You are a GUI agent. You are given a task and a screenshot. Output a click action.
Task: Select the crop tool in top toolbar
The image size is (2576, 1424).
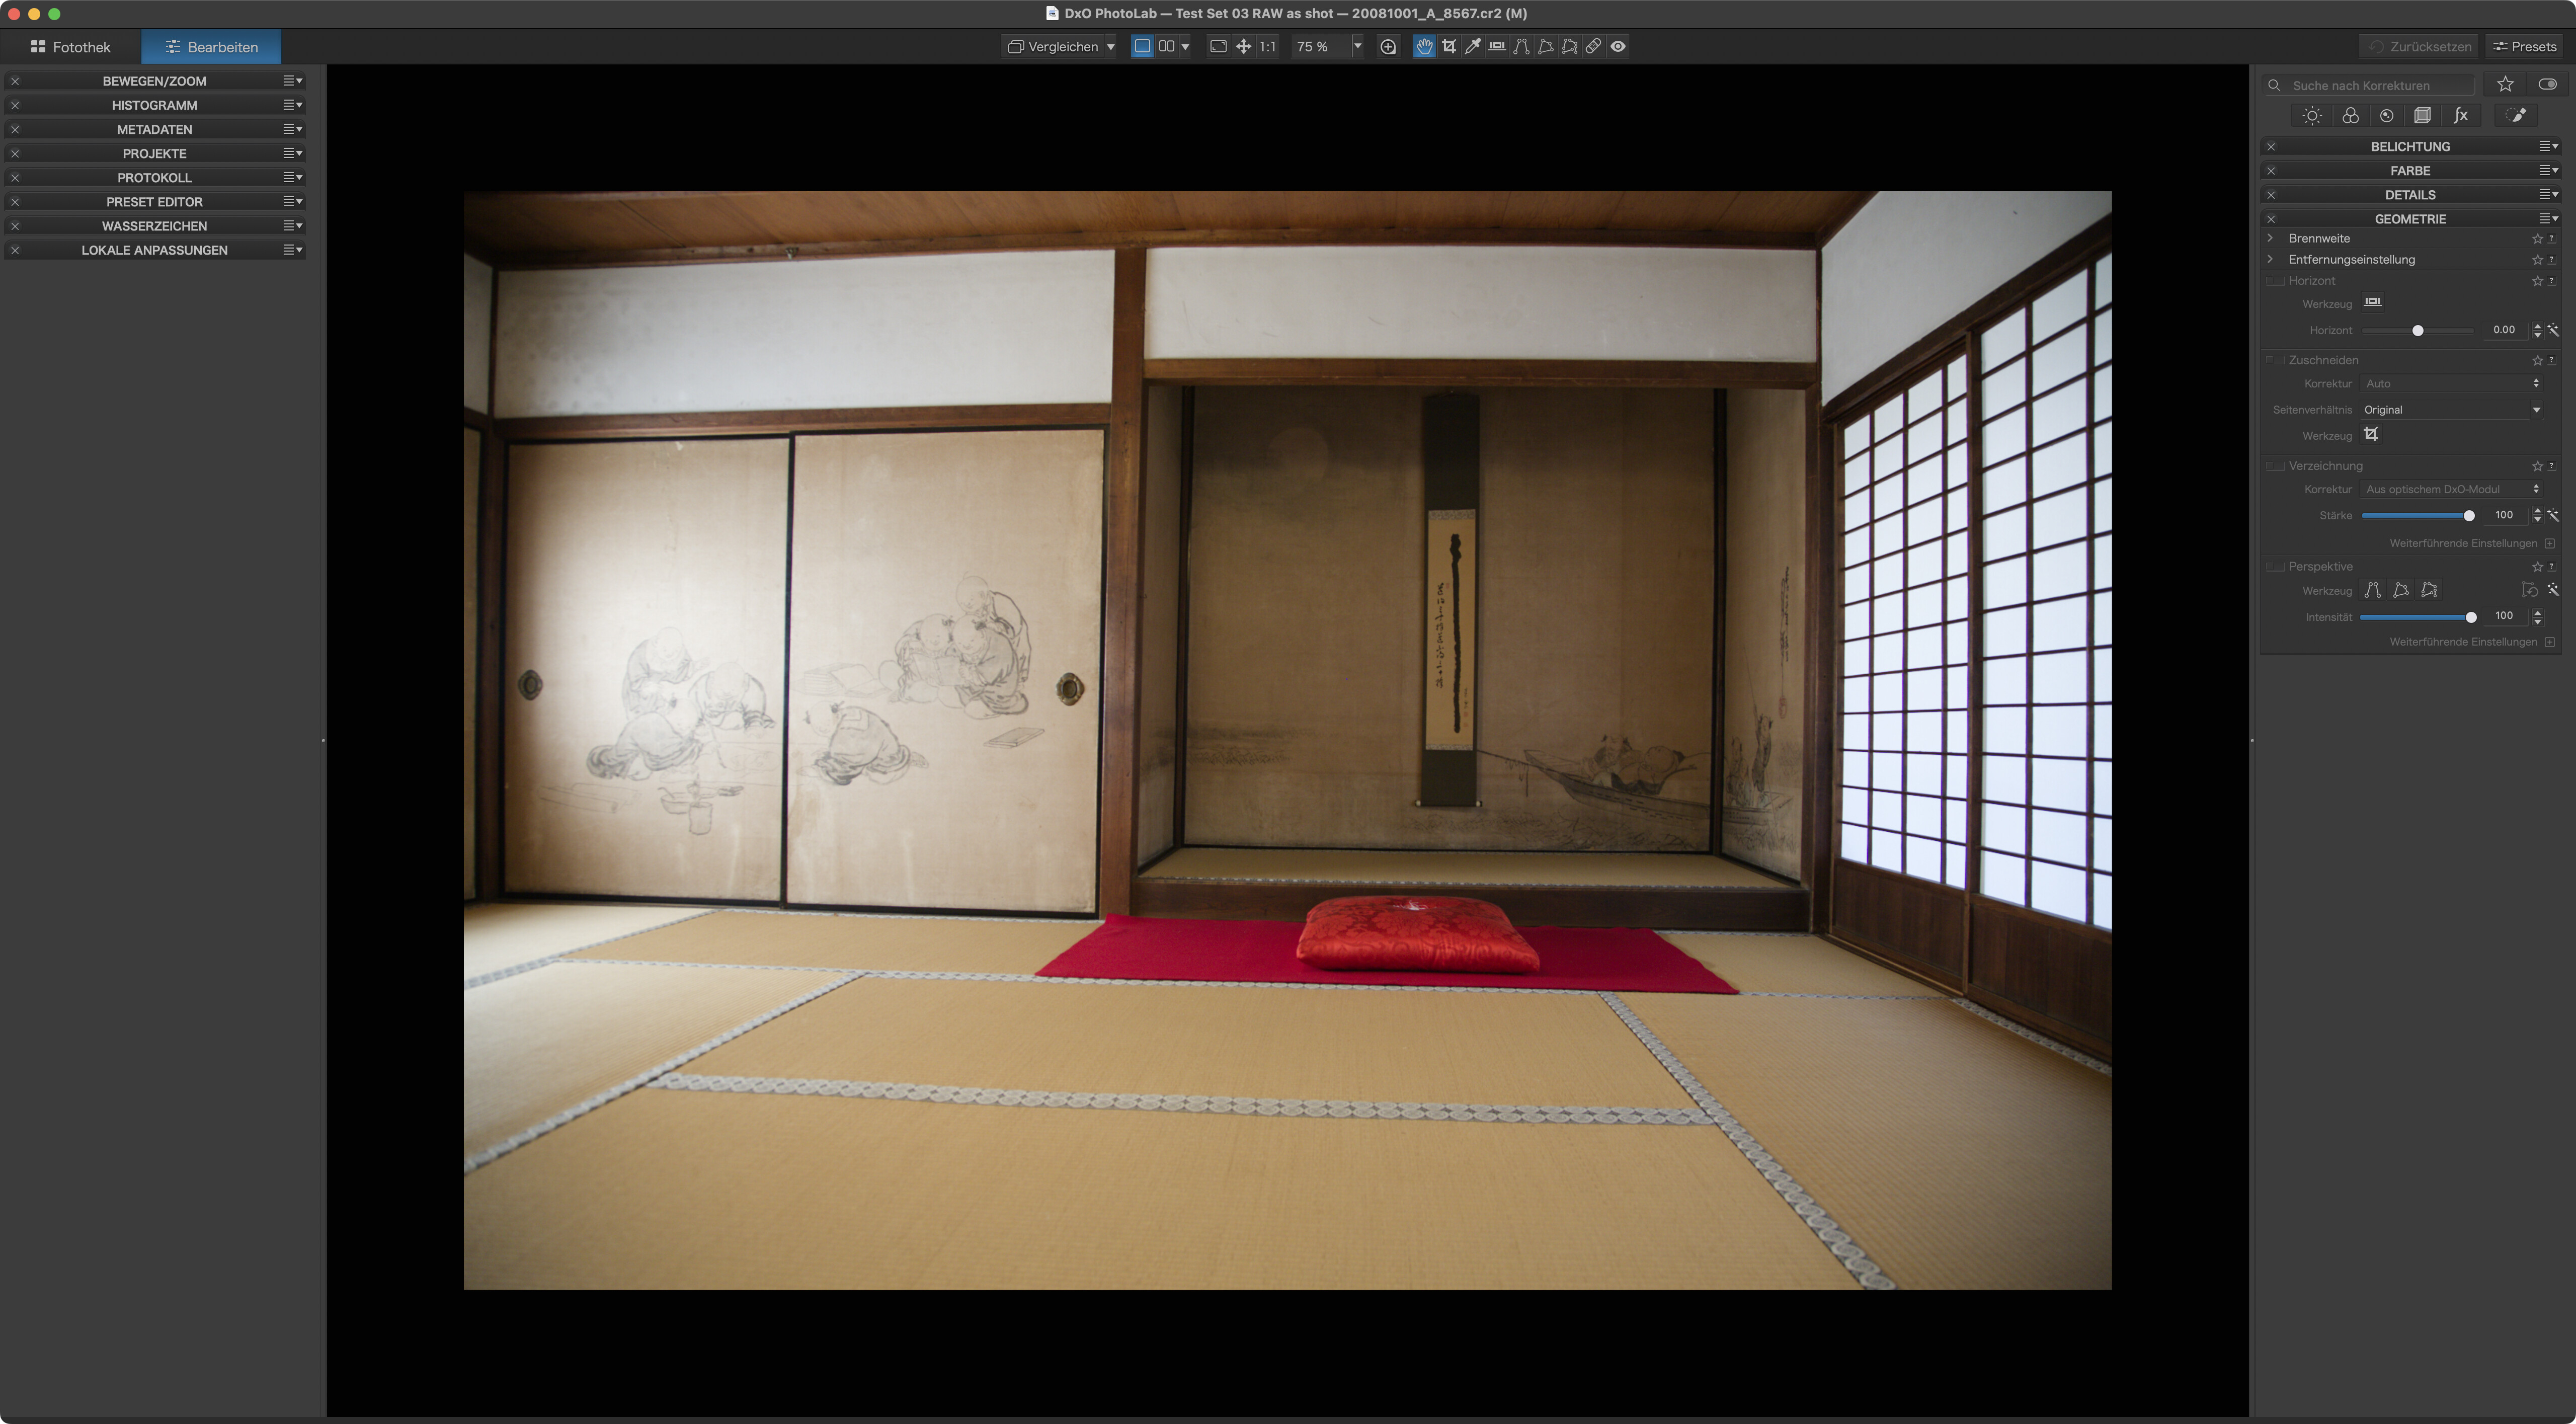tap(1448, 46)
